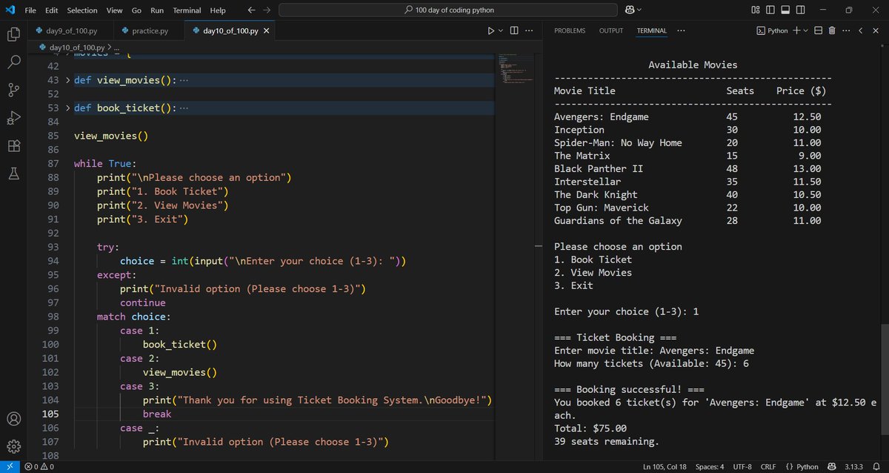The height and width of the screenshot is (473, 889).
Task: Open the Accounts icon in activity bar
Action: tap(13, 418)
